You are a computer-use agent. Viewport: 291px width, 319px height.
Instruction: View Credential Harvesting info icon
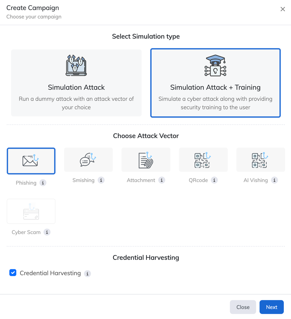(87, 273)
